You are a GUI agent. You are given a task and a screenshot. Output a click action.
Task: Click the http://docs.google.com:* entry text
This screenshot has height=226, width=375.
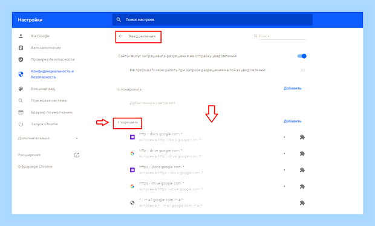[161, 134]
